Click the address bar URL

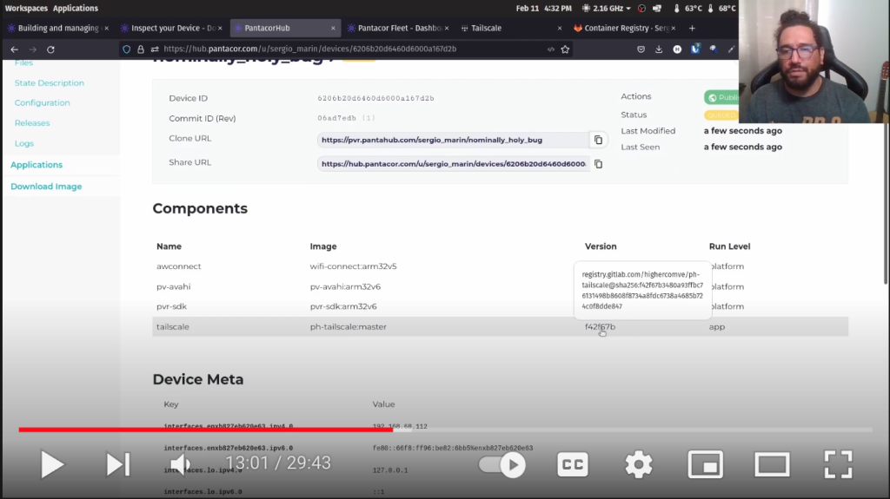coord(310,49)
